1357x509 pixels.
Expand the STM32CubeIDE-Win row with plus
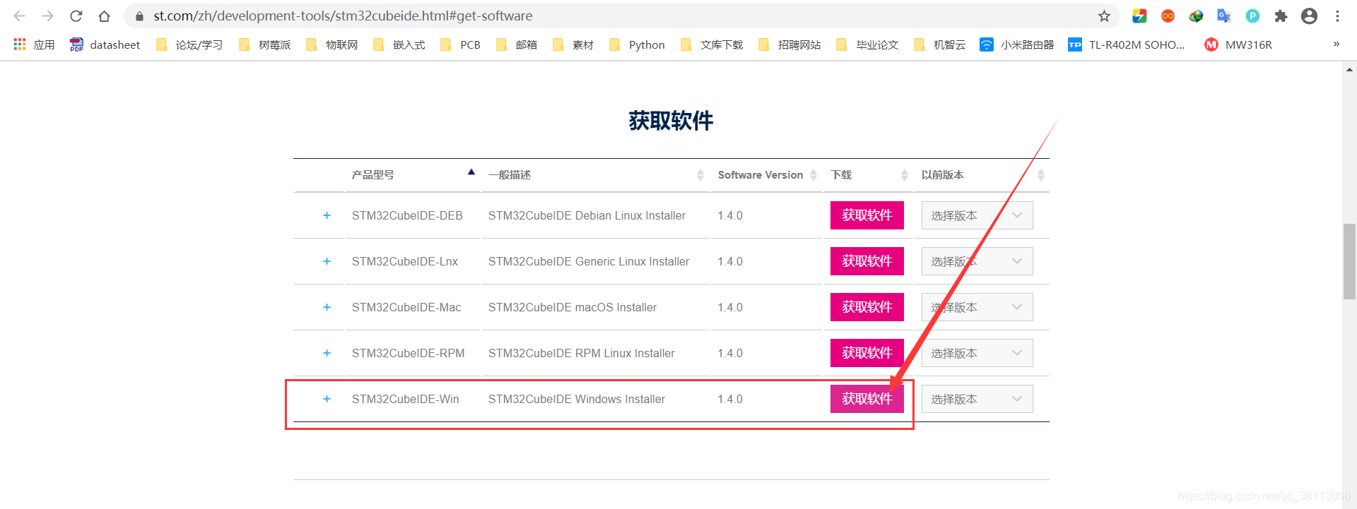point(327,399)
